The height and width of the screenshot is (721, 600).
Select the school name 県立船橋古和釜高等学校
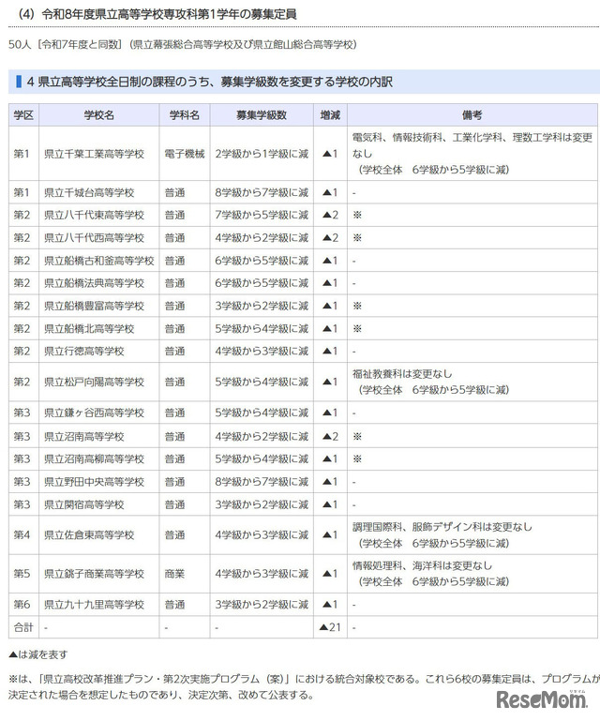(98, 261)
